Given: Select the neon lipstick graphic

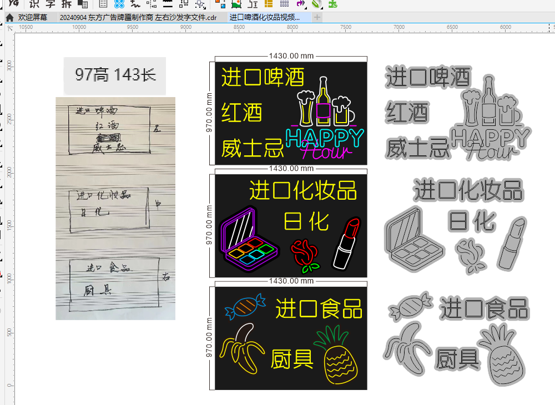Looking at the screenshot, I should 346,244.
